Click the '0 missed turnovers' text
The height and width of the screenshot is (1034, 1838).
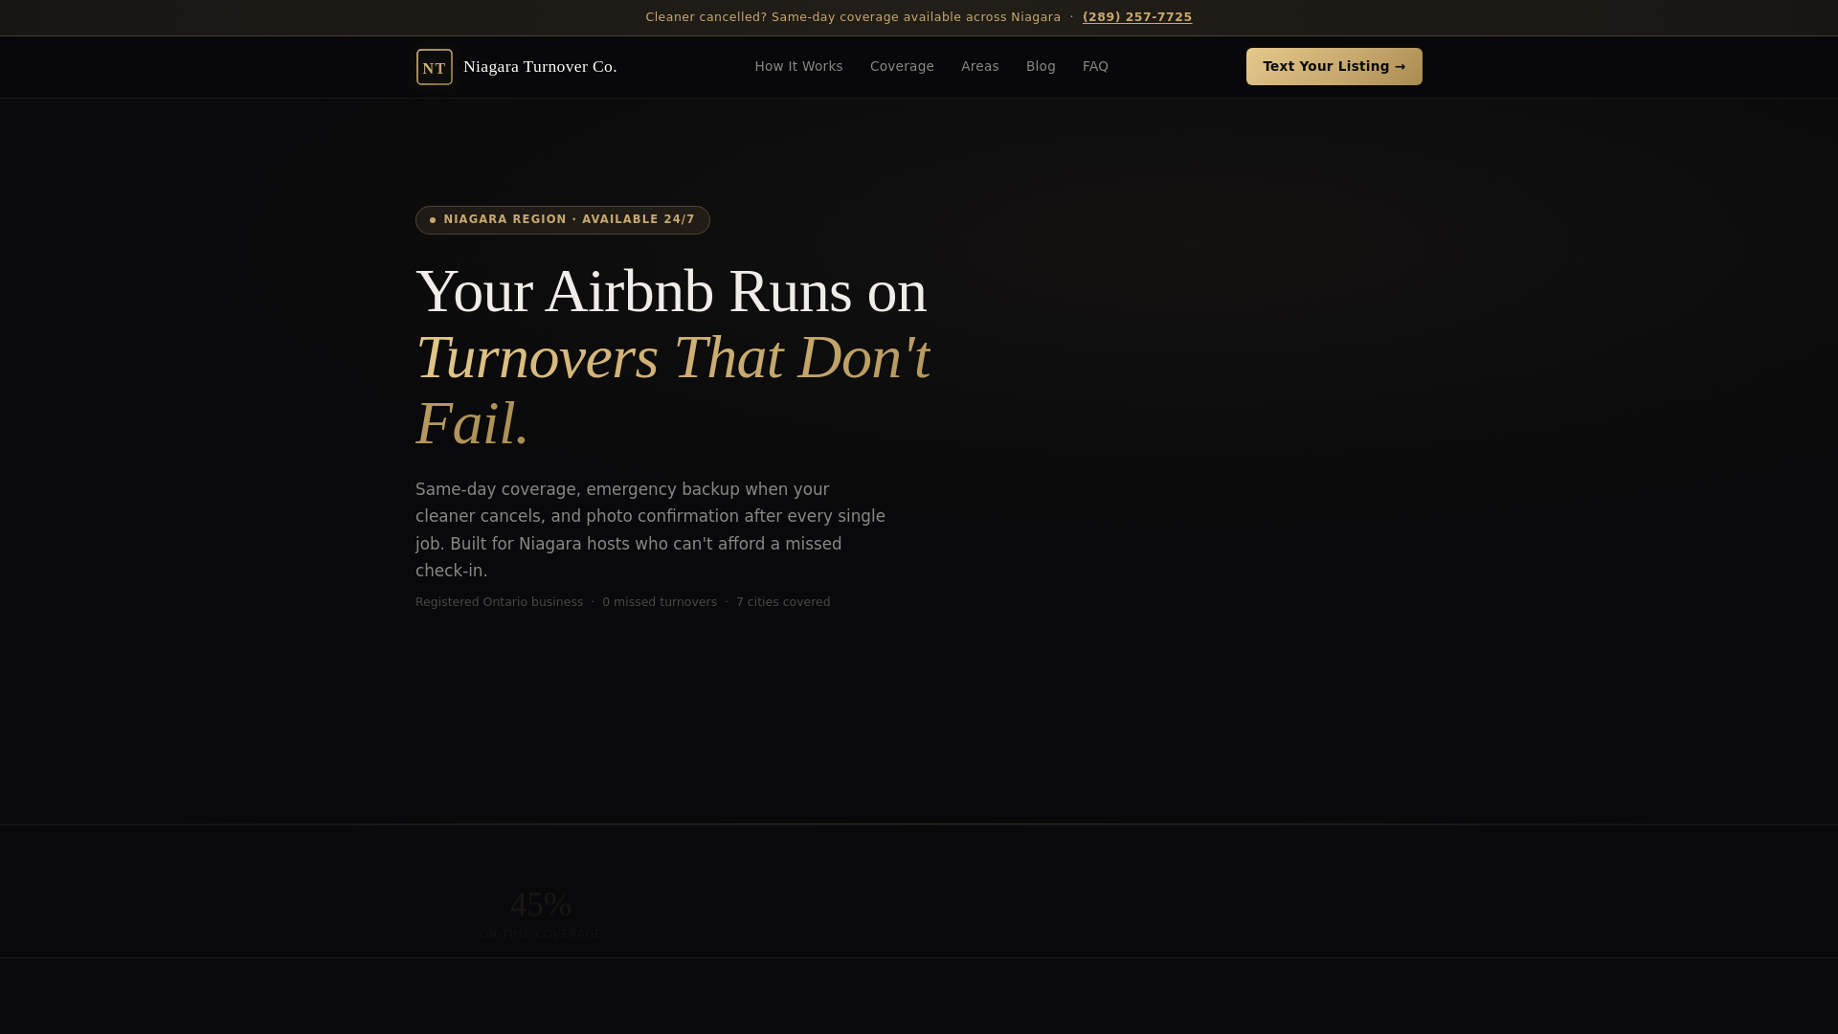pos(659,602)
